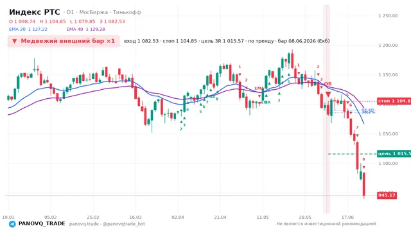The image size is (411, 231).
Task: Click the Медвежий внешний бар ×1 badge
Action: (64, 41)
